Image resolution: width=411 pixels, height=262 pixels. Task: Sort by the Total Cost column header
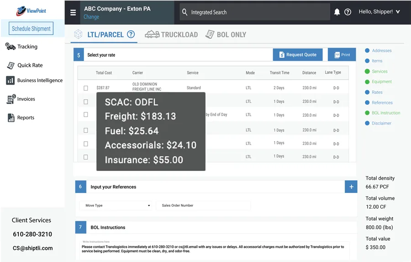coord(104,73)
